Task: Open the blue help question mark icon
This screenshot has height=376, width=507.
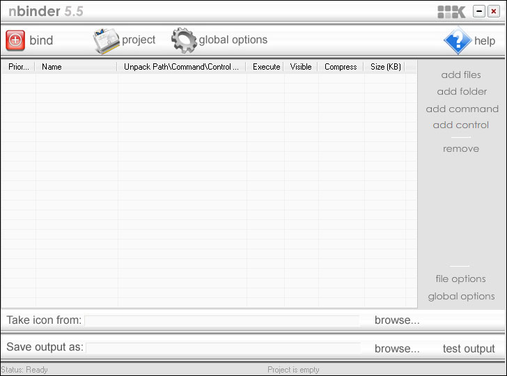Action: pos(458,41)
